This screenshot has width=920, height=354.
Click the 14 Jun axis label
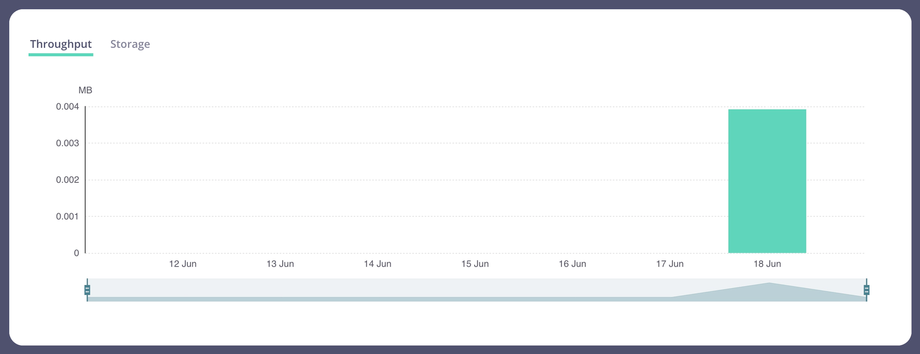coord(377,264)
